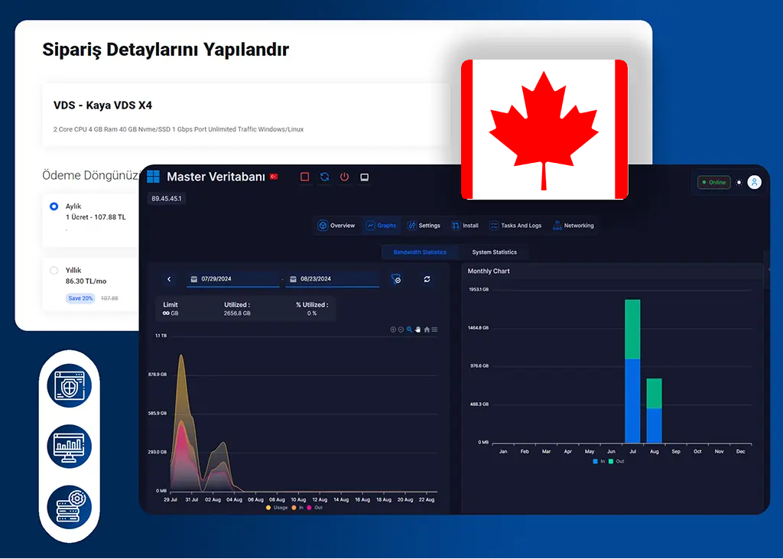Viewport: 783px width, 559px height.
Task: Activate box zoom on the bandwidth chart
Action: [410, 330]
